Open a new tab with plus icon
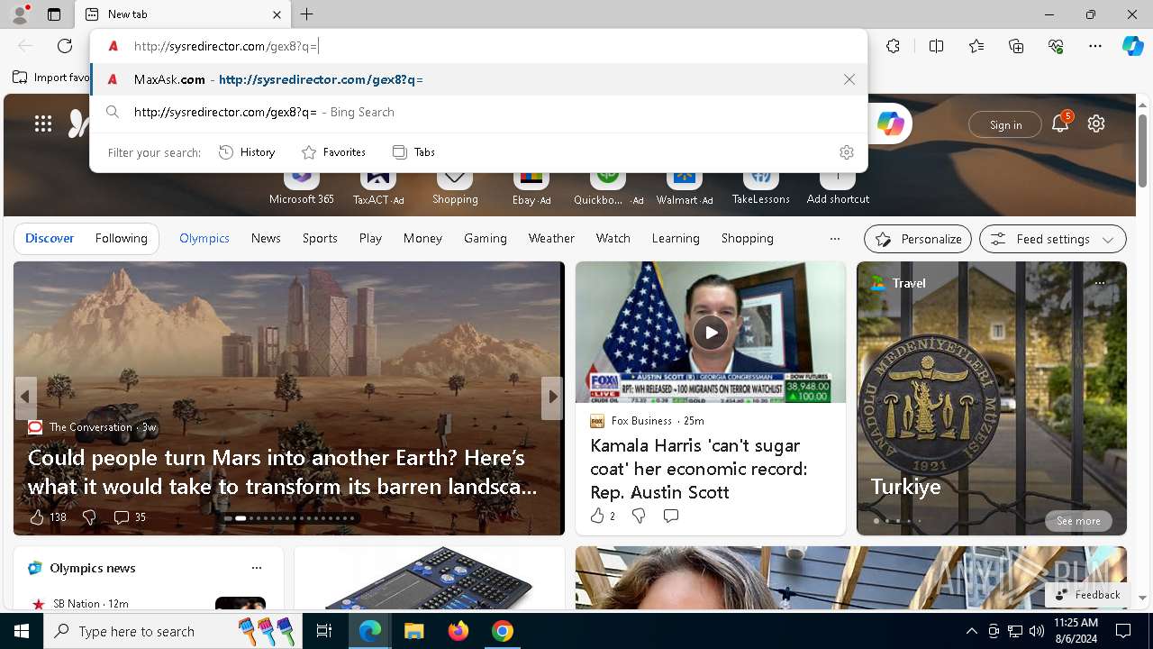Image resolution: width=1153 pixels, height=649 pixels. click(x=307, y=14)
